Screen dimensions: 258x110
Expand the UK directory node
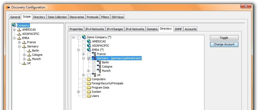pos(84,75)
